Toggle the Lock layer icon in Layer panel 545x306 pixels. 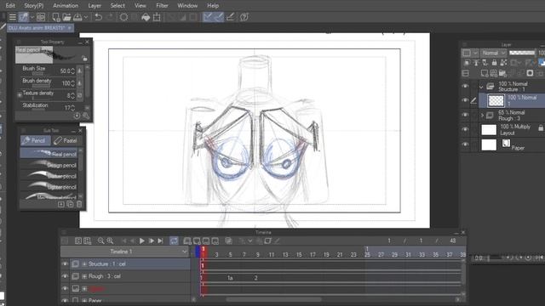coord(494,62)
